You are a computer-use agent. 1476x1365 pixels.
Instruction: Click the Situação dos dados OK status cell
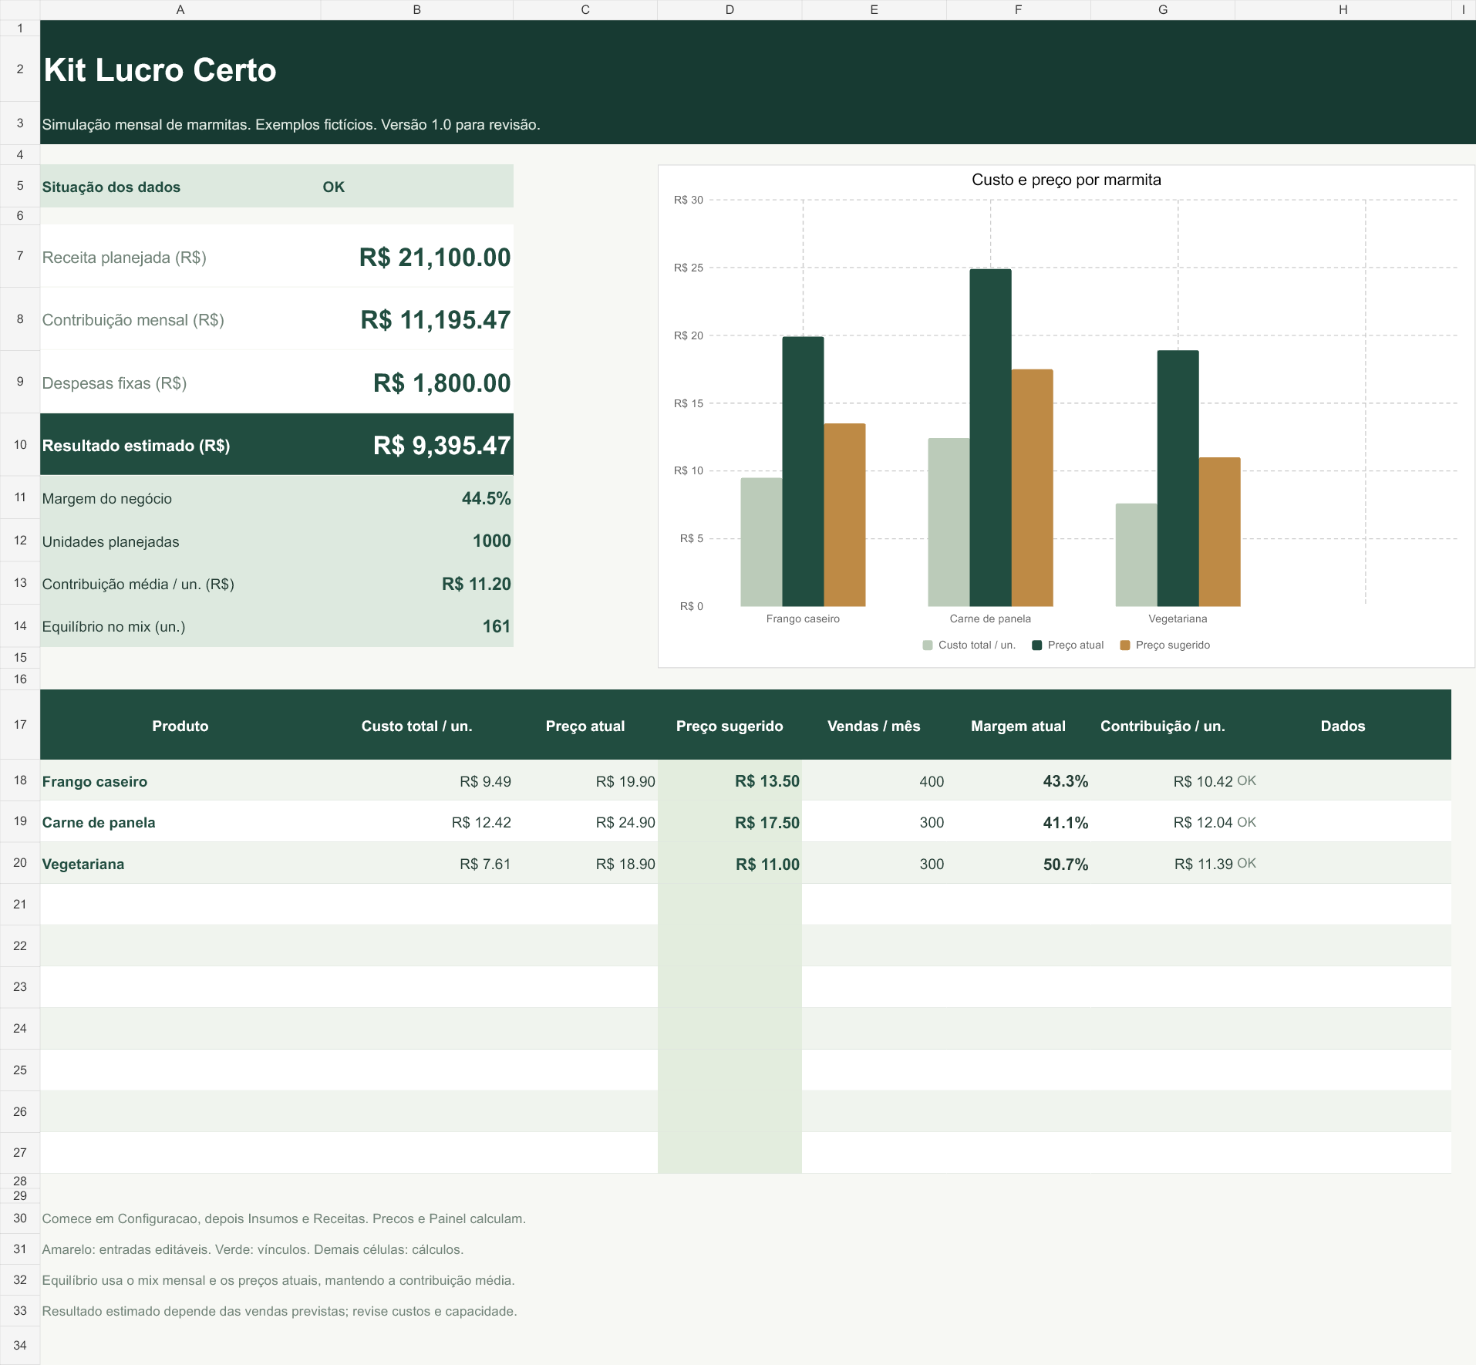tap(416, 187)
